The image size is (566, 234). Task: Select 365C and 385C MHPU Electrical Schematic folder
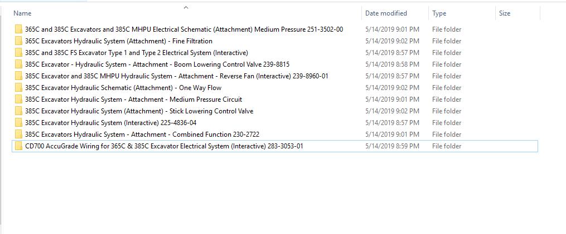click(x=184, y=29)
